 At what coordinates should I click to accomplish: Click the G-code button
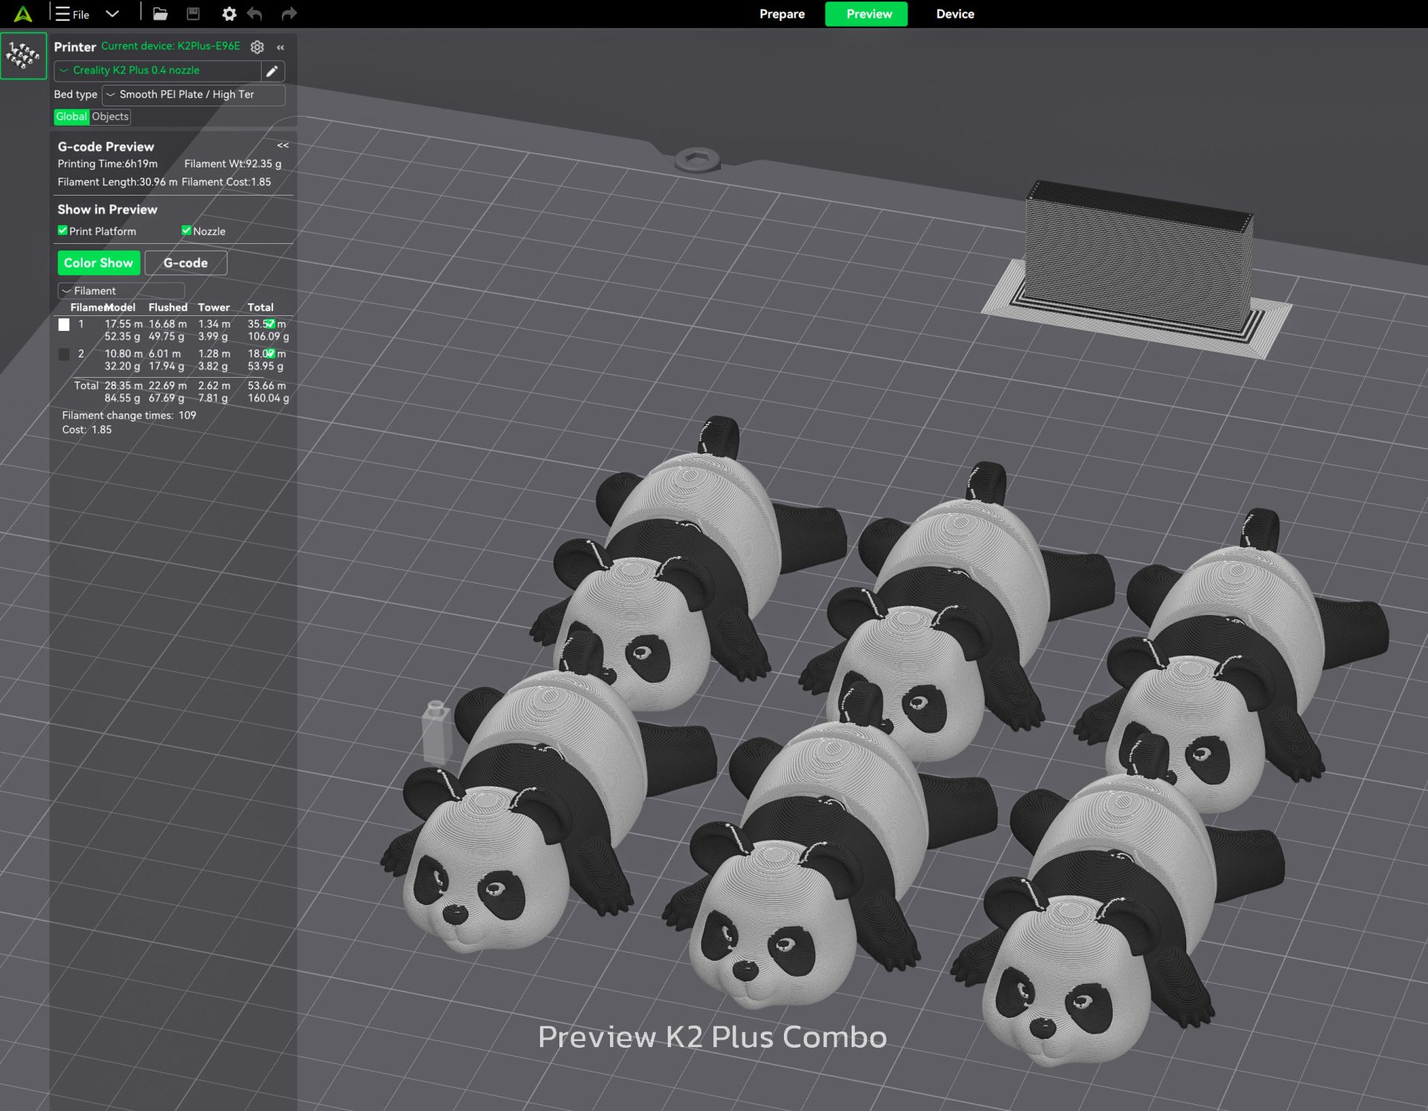(186, 263)
